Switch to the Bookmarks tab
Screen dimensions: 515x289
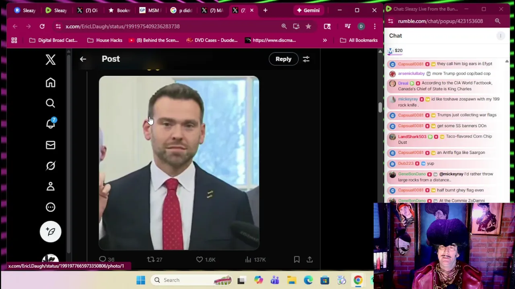point(119,10)
